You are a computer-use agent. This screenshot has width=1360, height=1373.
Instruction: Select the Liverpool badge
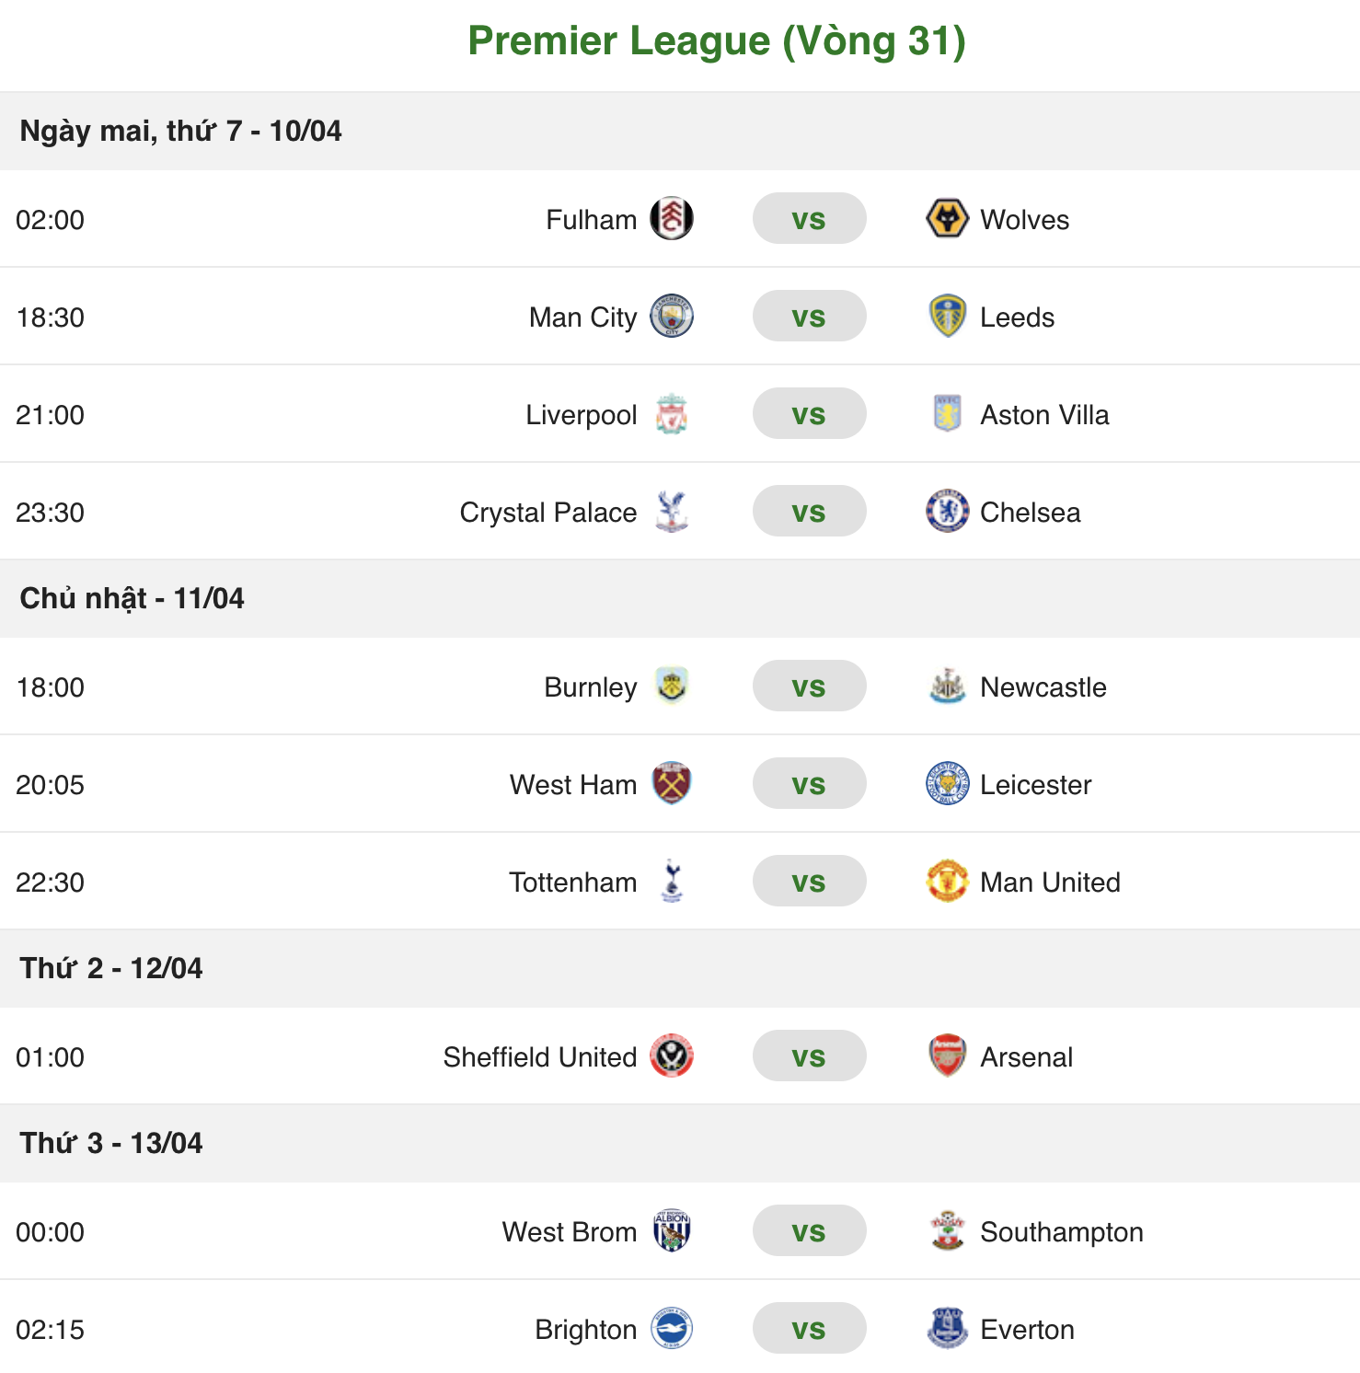673,414
